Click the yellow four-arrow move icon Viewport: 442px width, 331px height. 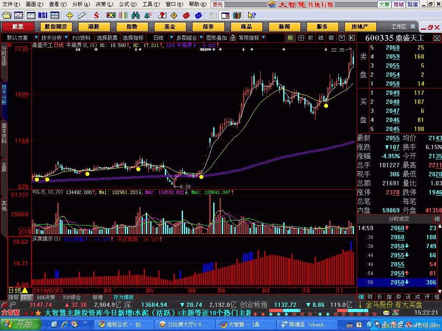[x=69, y=15]
